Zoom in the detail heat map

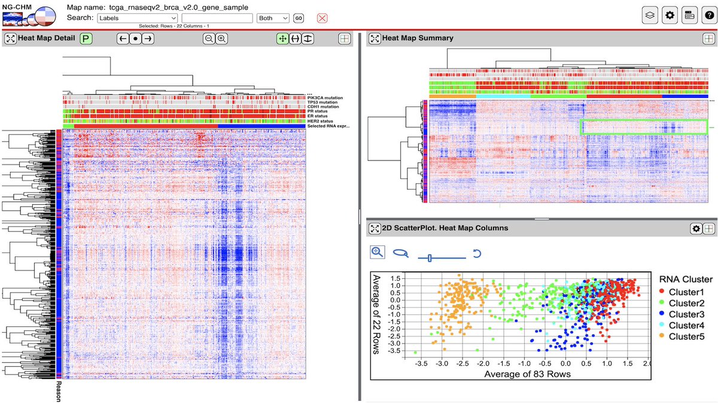221,38
